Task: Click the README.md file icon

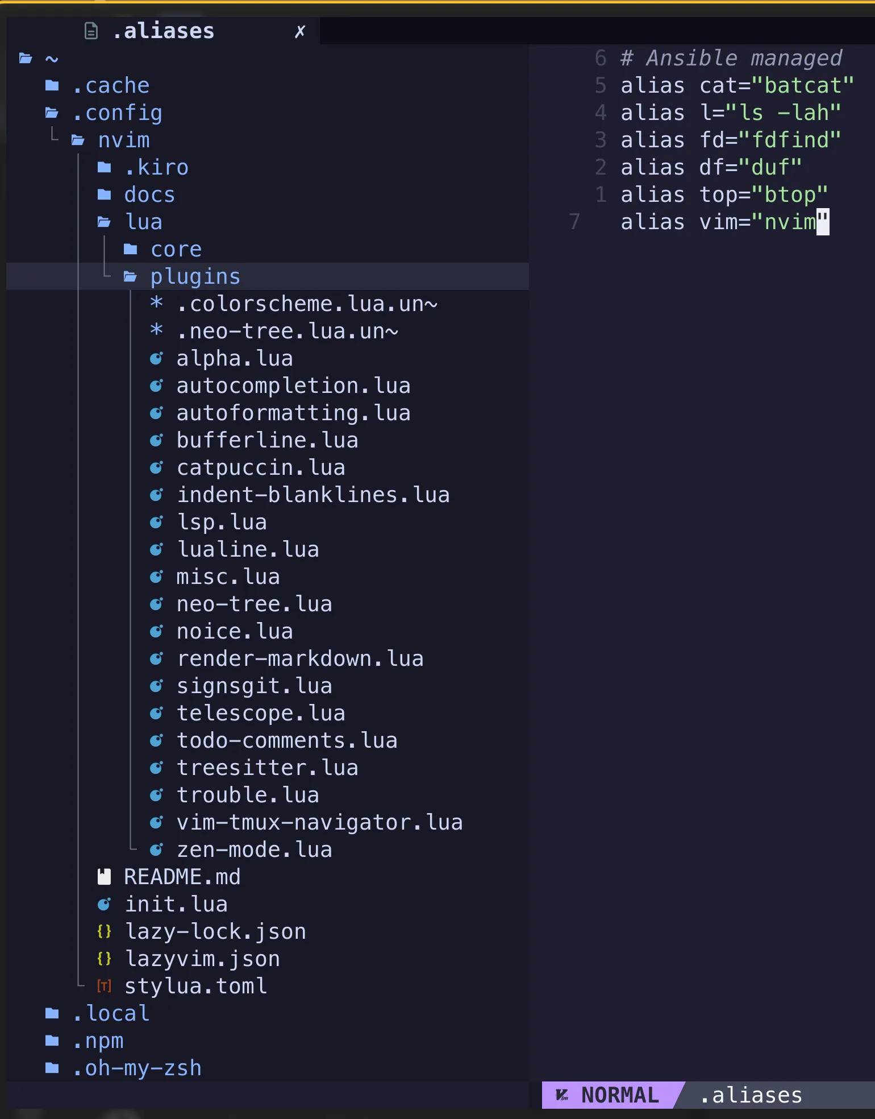Action: point(104,877)
